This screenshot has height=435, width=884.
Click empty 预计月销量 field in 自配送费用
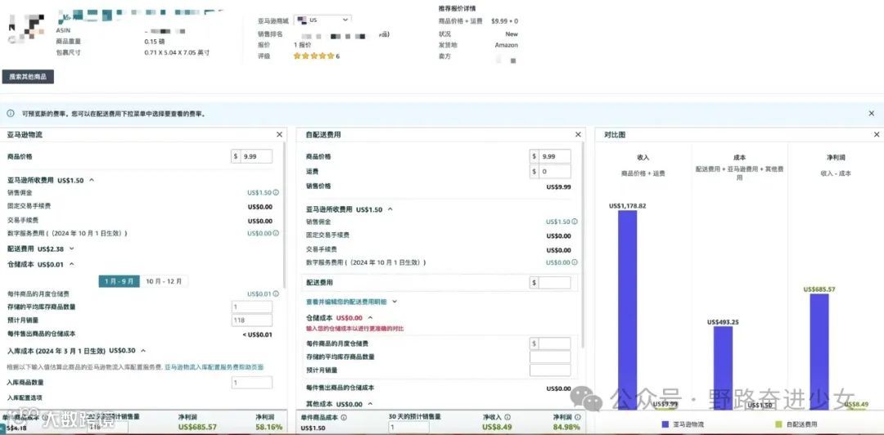tap(550, 370)
